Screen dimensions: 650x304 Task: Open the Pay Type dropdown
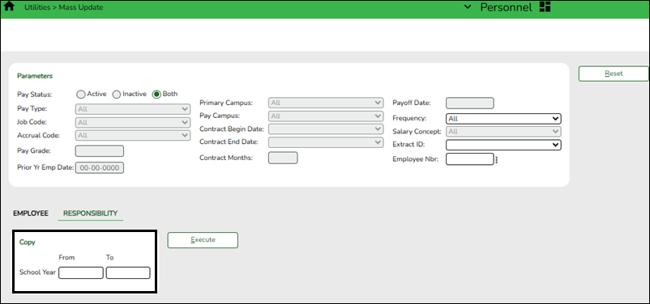[133, 110]
